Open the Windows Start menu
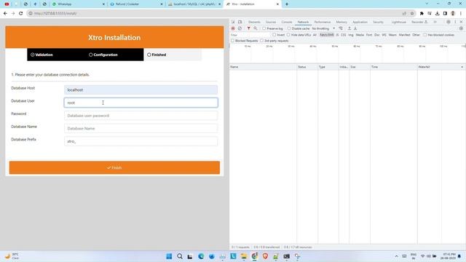This screenshot has height=262, width=466. point(169,256)
